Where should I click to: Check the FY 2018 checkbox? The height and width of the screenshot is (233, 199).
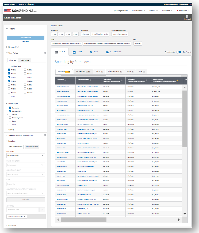tap(9, 85)
